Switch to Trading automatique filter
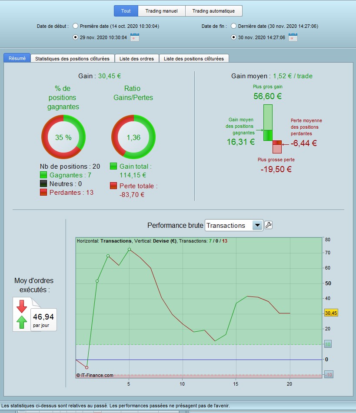 (x=213, y=11)
